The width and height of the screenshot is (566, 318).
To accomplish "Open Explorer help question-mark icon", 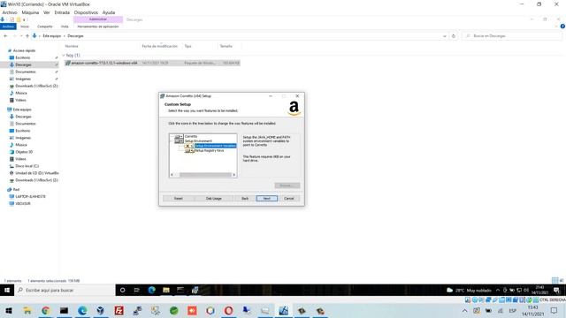I will (x=562, y=26).
